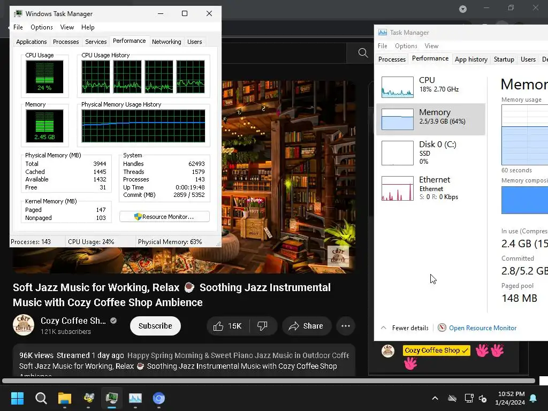548x411 pixels.
Task: Click the cloud sync tray icon
Action: pyautogui.click(x=452, y=398)
